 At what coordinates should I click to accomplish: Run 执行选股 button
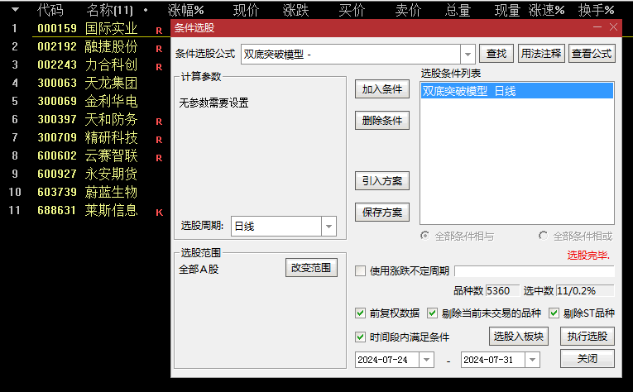coord(587,336)
